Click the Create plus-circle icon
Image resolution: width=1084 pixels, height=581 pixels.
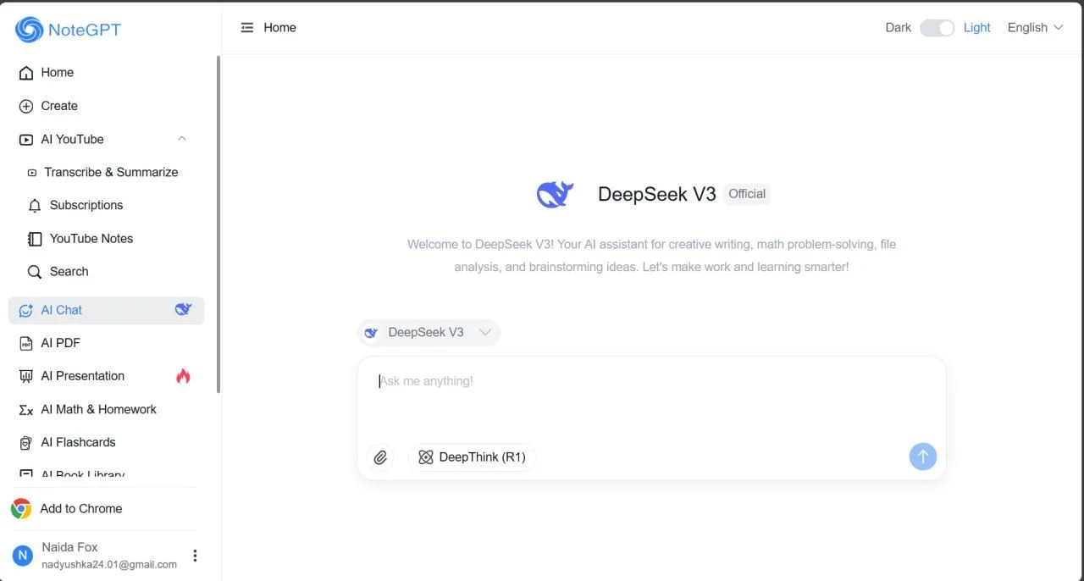(26, 106)
